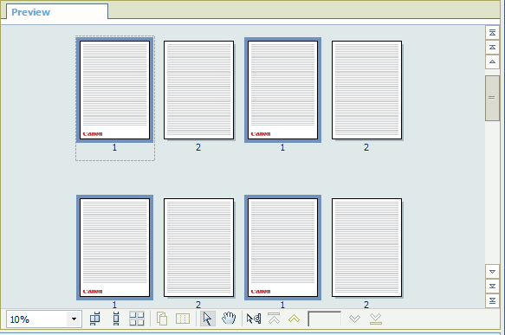Go to first page with top arrow
Image resolution: width=505 pixels, height=335 pixels.
pos(274,319)
